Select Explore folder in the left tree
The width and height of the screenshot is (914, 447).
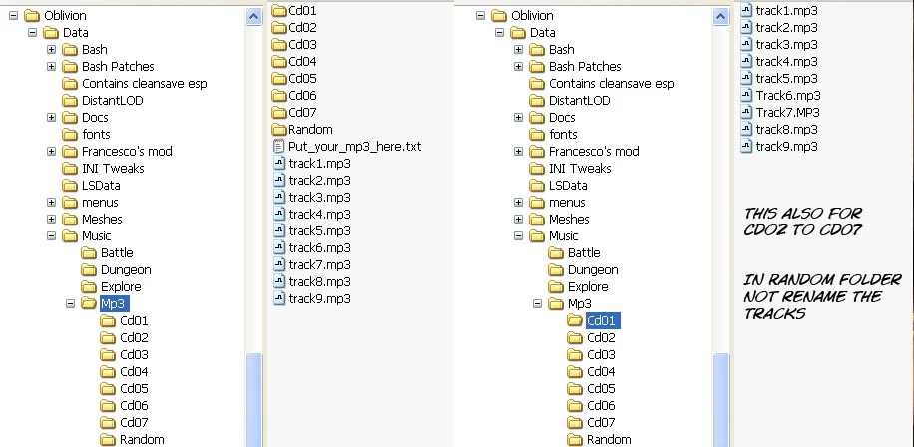pos(121,286)
